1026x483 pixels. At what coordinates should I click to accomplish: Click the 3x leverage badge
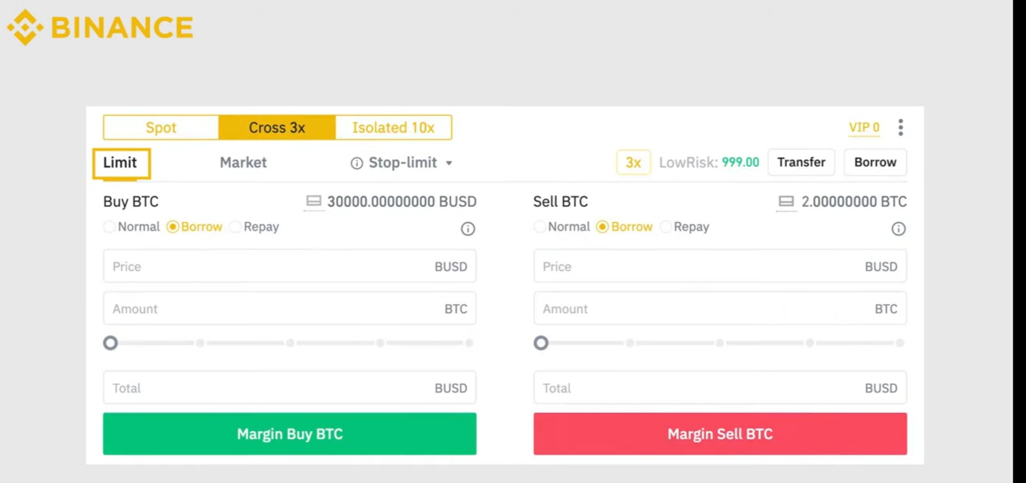pyautogui.click(x=633, y=162)
